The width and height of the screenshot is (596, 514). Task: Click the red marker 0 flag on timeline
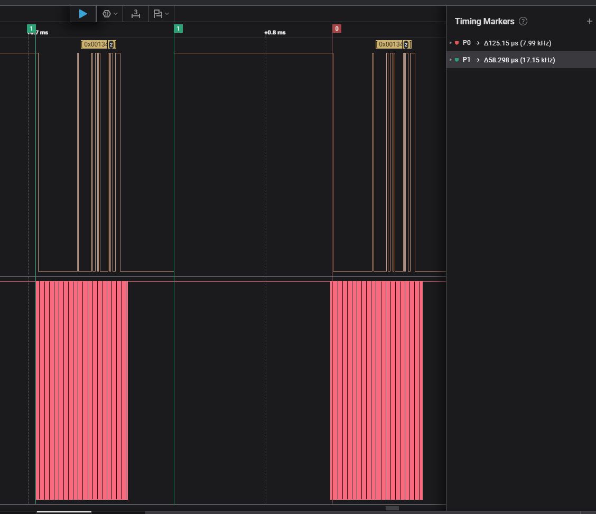[337, 29]
